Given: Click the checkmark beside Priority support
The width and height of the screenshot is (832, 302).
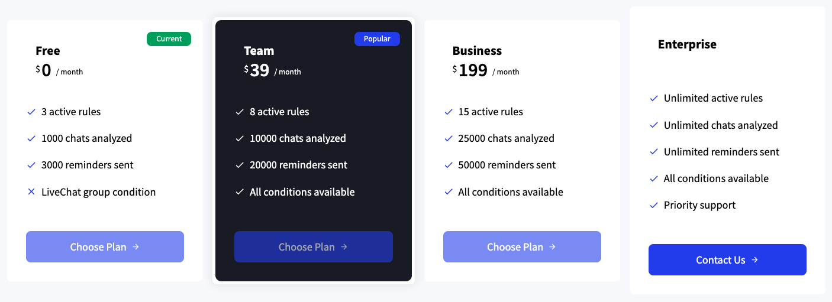Looking at the screenshot, I should click(x=654, y=205).
